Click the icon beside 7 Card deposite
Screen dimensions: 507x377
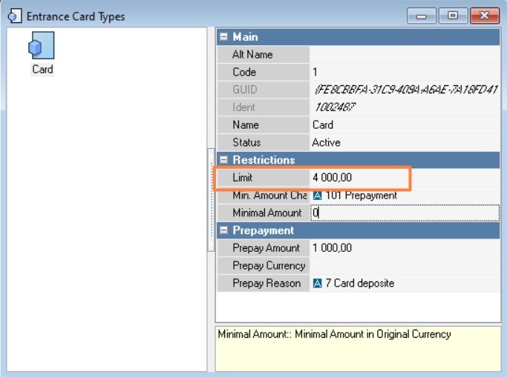(318, 283)
